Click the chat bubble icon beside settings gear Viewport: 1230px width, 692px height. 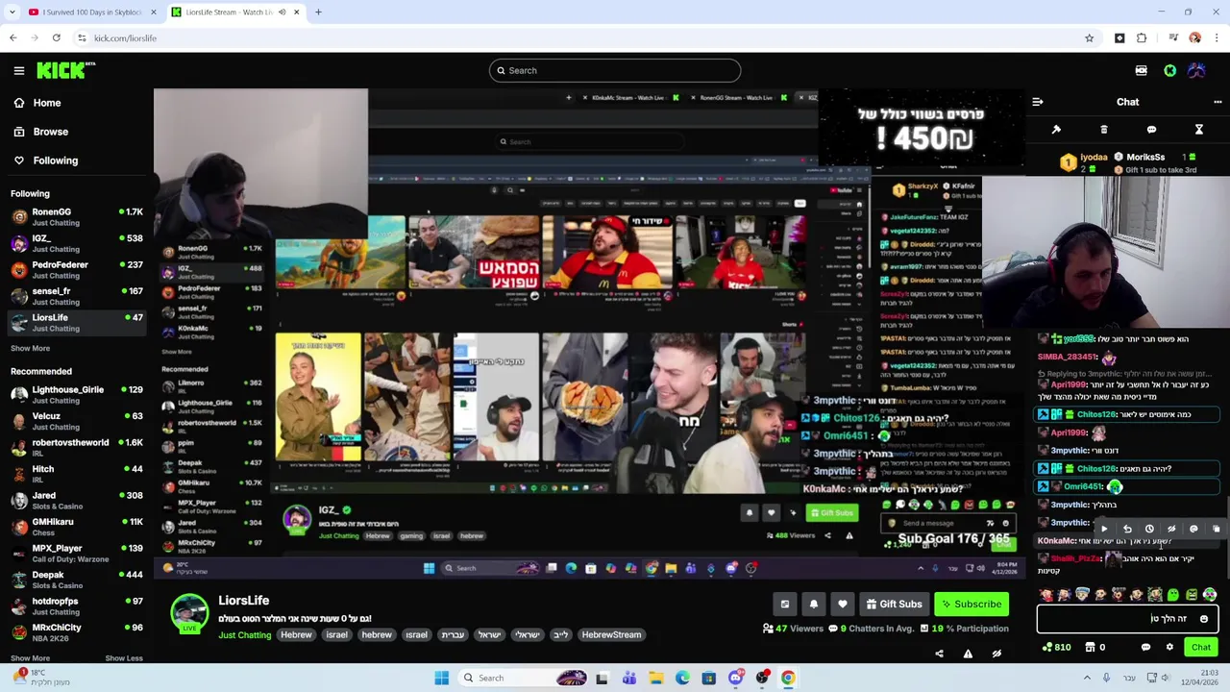1145,648
